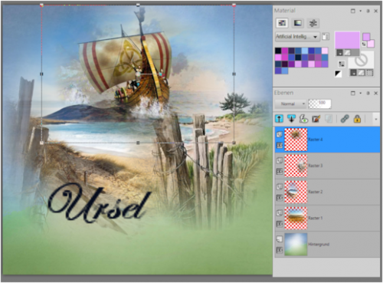Click the yellow padlock lock-layer icon
This screenshot has height=283, width=383.
tap(357, 119)
